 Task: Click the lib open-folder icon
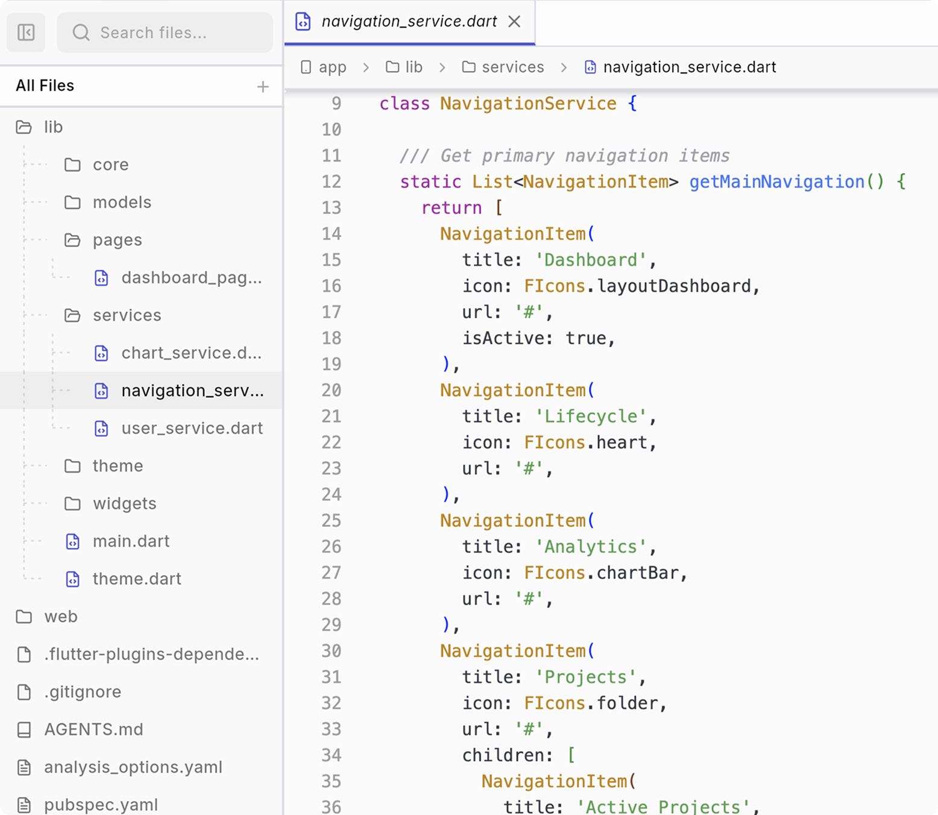(x=24, y=127)
